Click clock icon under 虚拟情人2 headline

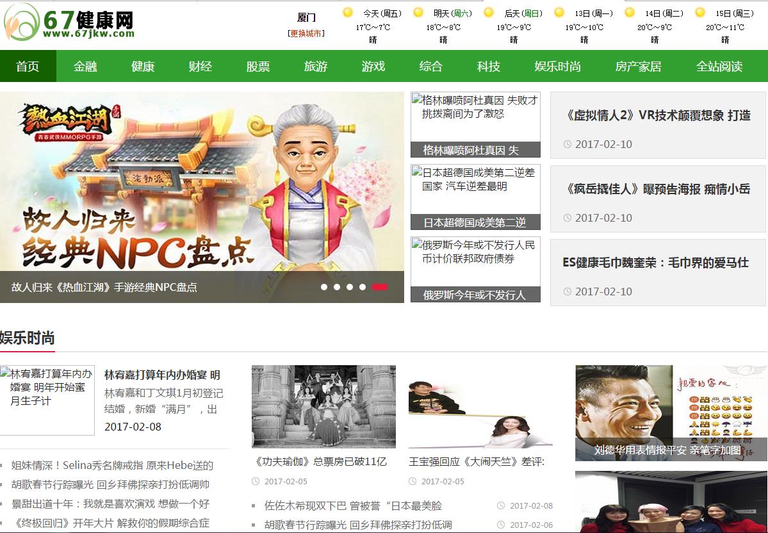(567, 144)
